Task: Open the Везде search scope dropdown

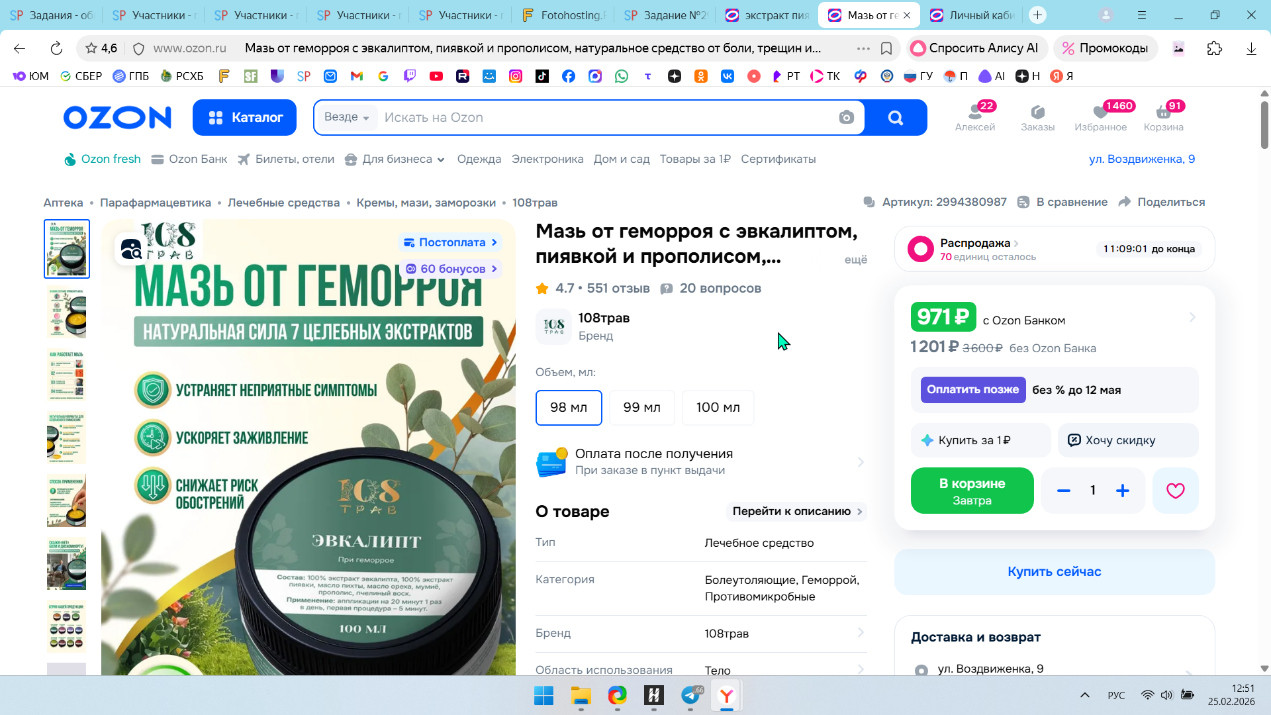Action: coord(346,117)
